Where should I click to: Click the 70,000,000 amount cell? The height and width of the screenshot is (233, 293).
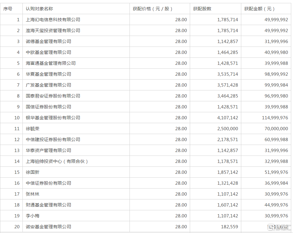coord(276,129)
